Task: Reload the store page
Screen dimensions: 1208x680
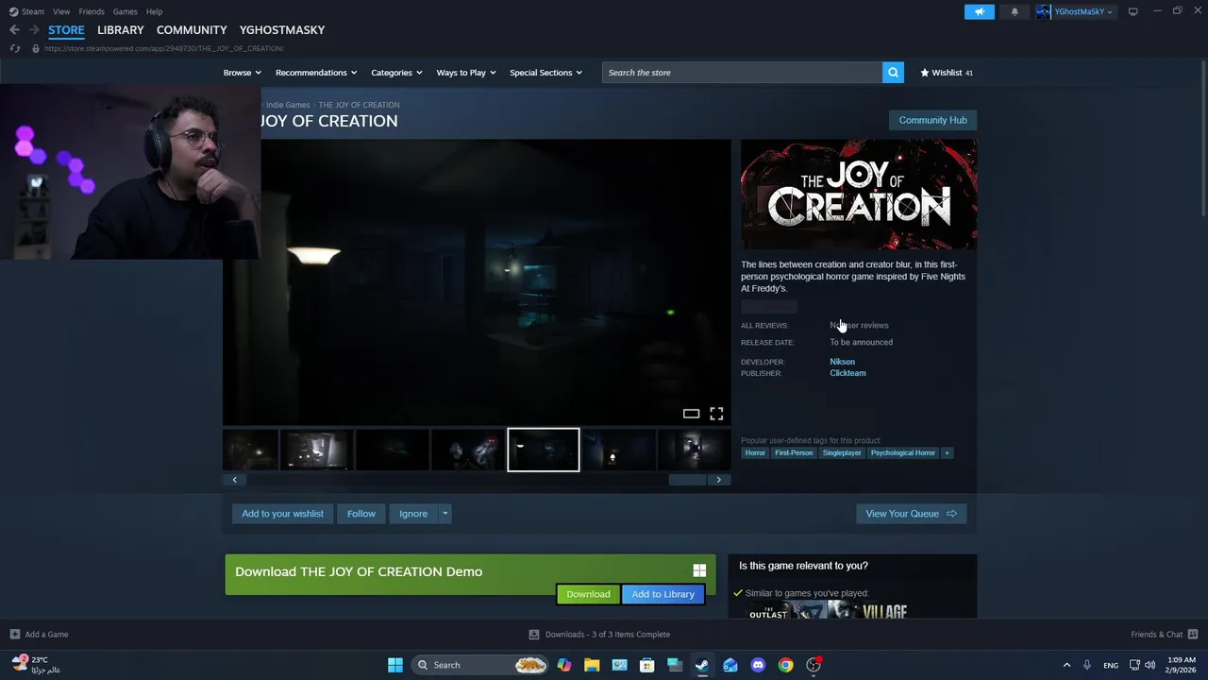Action: click(x=14, y=48)
